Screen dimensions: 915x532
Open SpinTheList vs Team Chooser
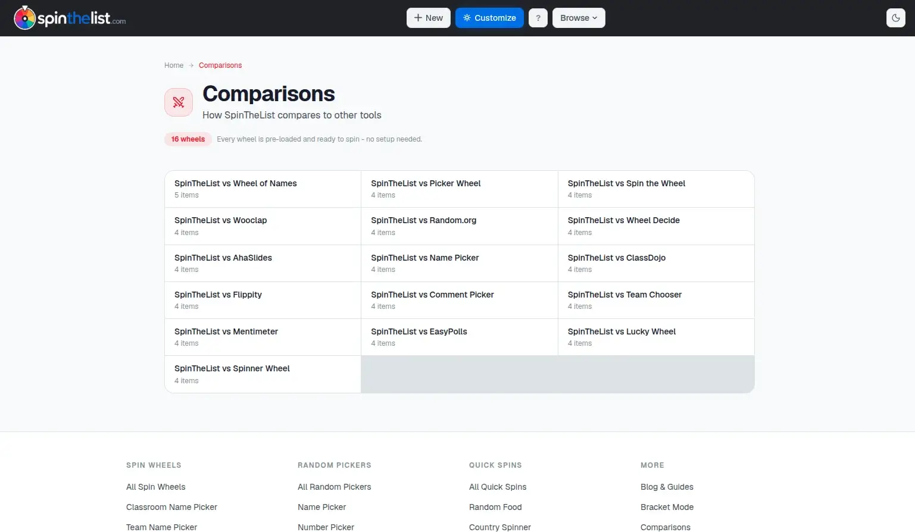tap(656, 300)
